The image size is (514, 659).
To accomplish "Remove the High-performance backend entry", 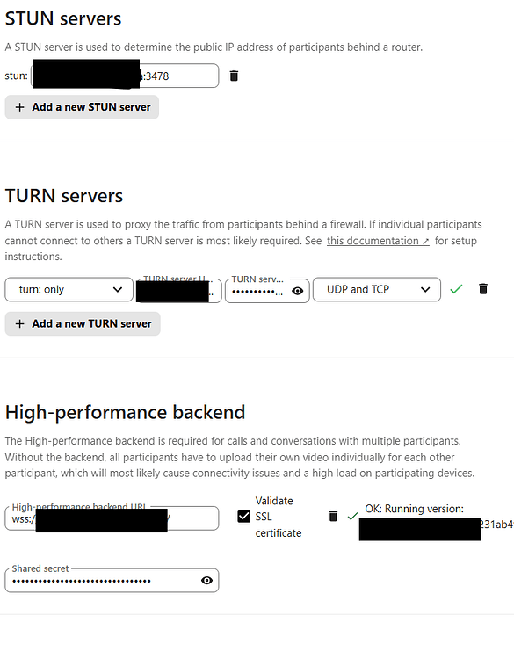I will pyautogui.click(x=333, y=516).
